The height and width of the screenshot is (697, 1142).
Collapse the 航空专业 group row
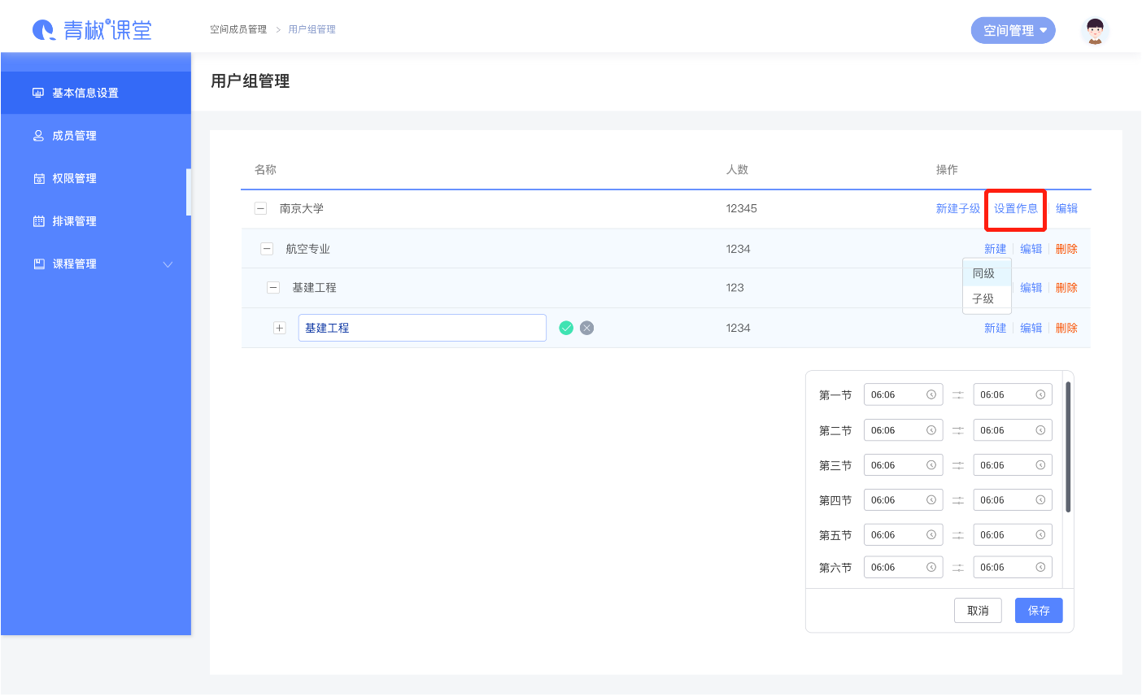click(x=267, y=249)
